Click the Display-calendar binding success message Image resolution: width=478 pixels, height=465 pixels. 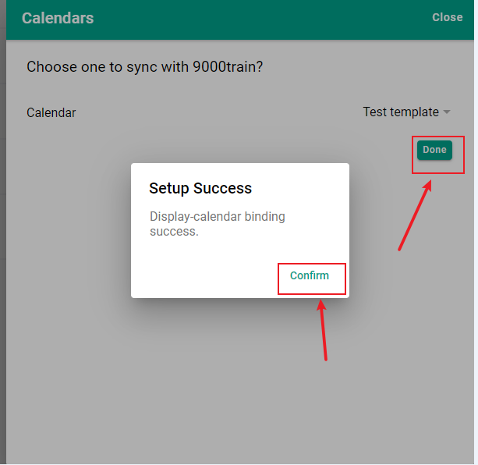tap(218, 224)
